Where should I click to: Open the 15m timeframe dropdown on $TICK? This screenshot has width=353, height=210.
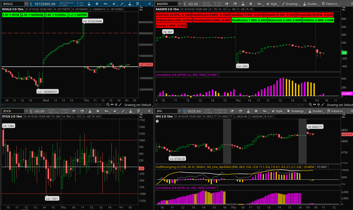pyautogui.click(x=106, y=111)
